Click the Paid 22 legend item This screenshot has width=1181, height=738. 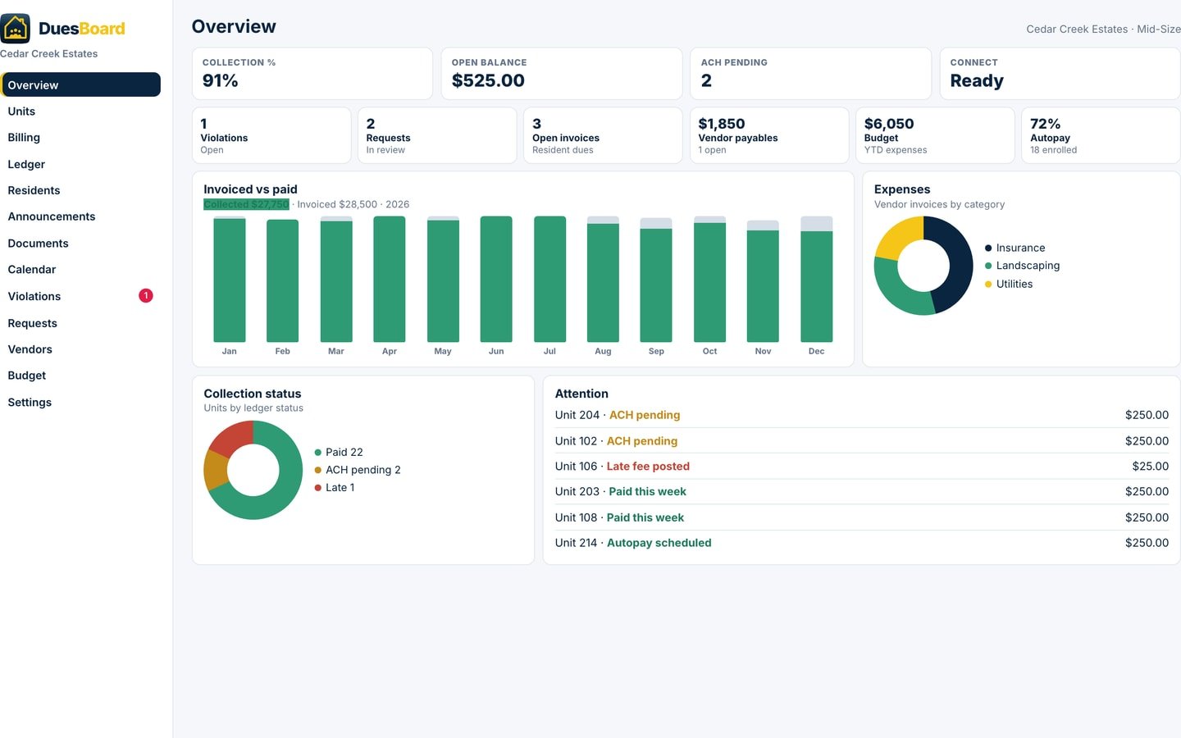(339, 452)
